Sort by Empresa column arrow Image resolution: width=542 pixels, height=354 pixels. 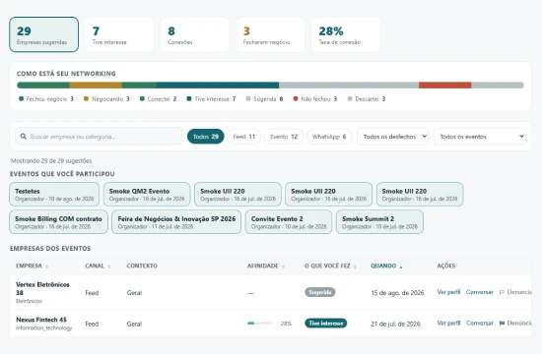pos(47,266)
